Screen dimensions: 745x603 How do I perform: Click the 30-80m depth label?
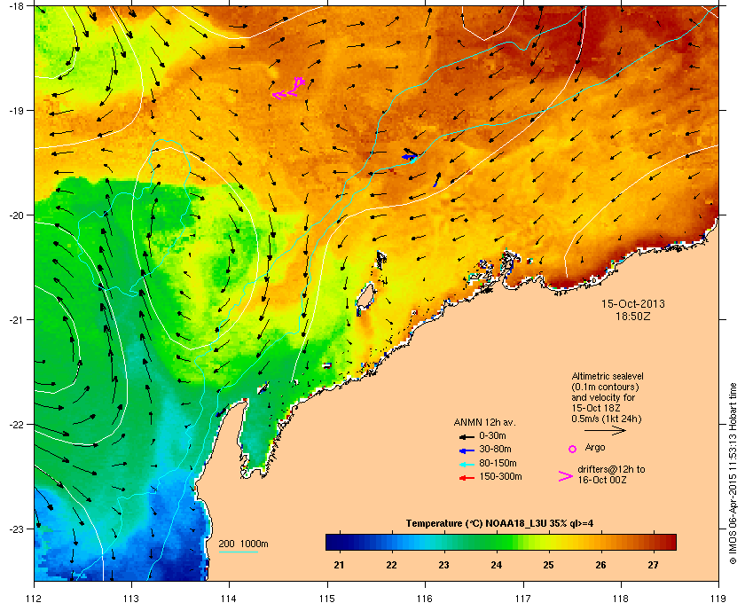click(x=495, y=449)
